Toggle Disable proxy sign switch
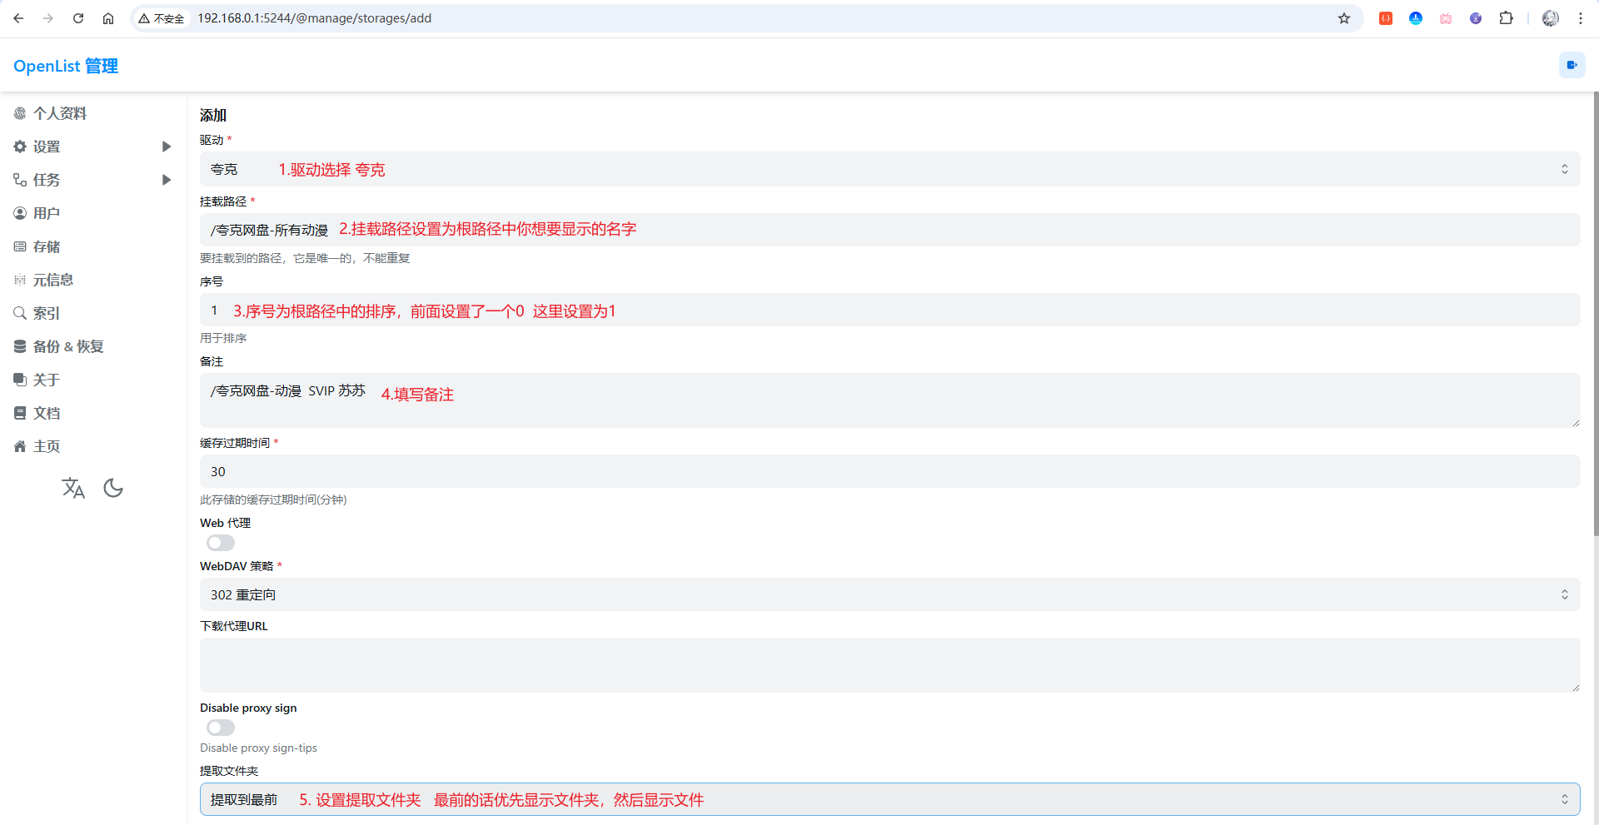This screenshot has height=825, width=1599. pos(221,728)
